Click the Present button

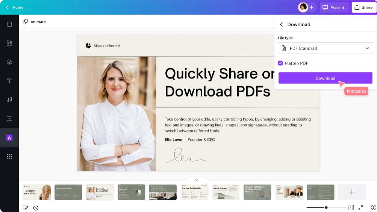coord(333,8)
